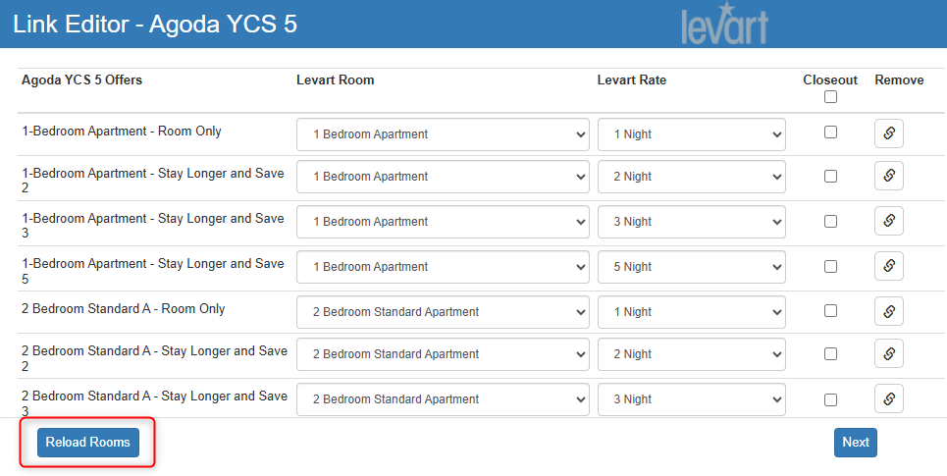The image size is (947, 476).
Task: Unlink the 1-Bedroom Stay Longer Save 3 offer
Action: click(x=888, y=221)
